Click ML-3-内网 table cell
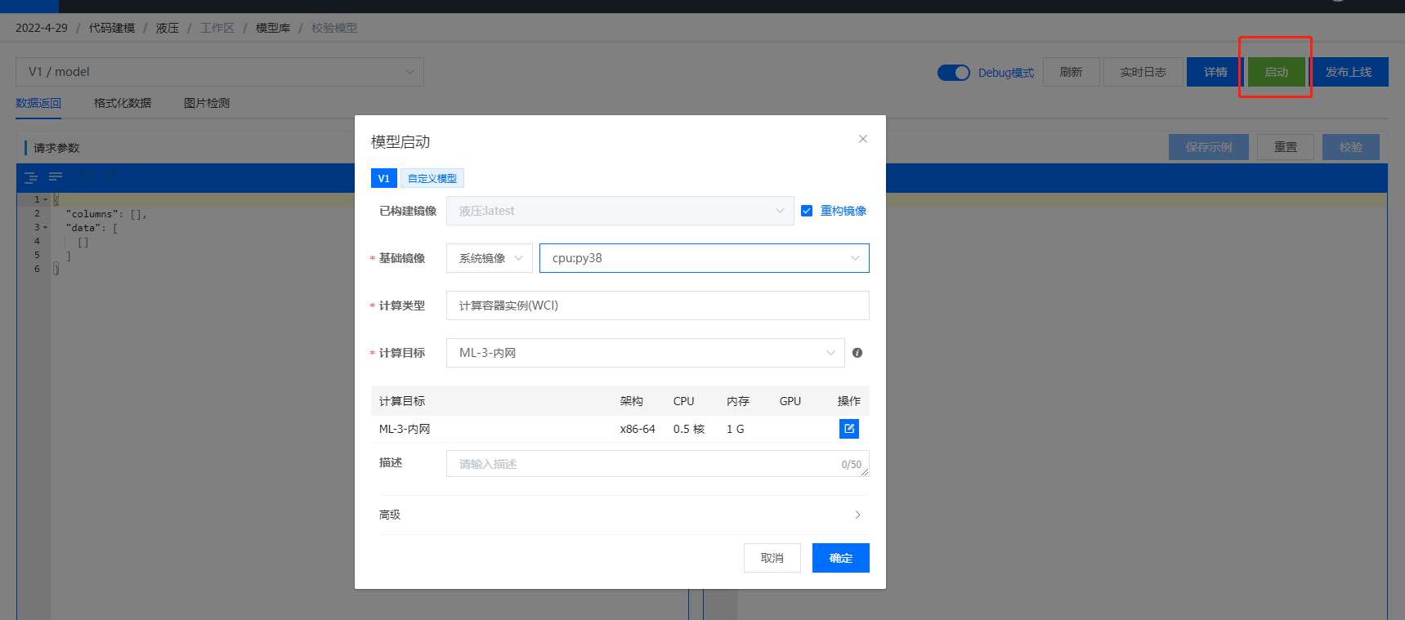The width and height of the screenshot is (1405, 620). pos(405,429)
